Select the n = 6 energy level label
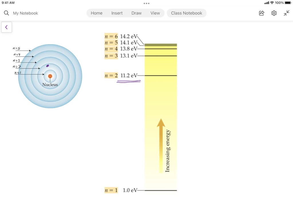The image size is (293, 220). click(111, 36)
